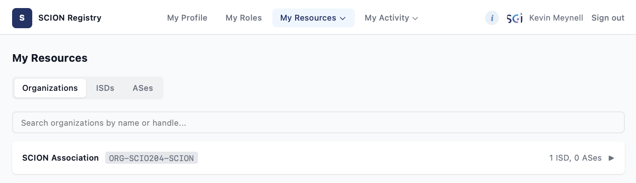Click the SCION Registry title
Viewport: 636px width, 183px height.
point(70,18)
